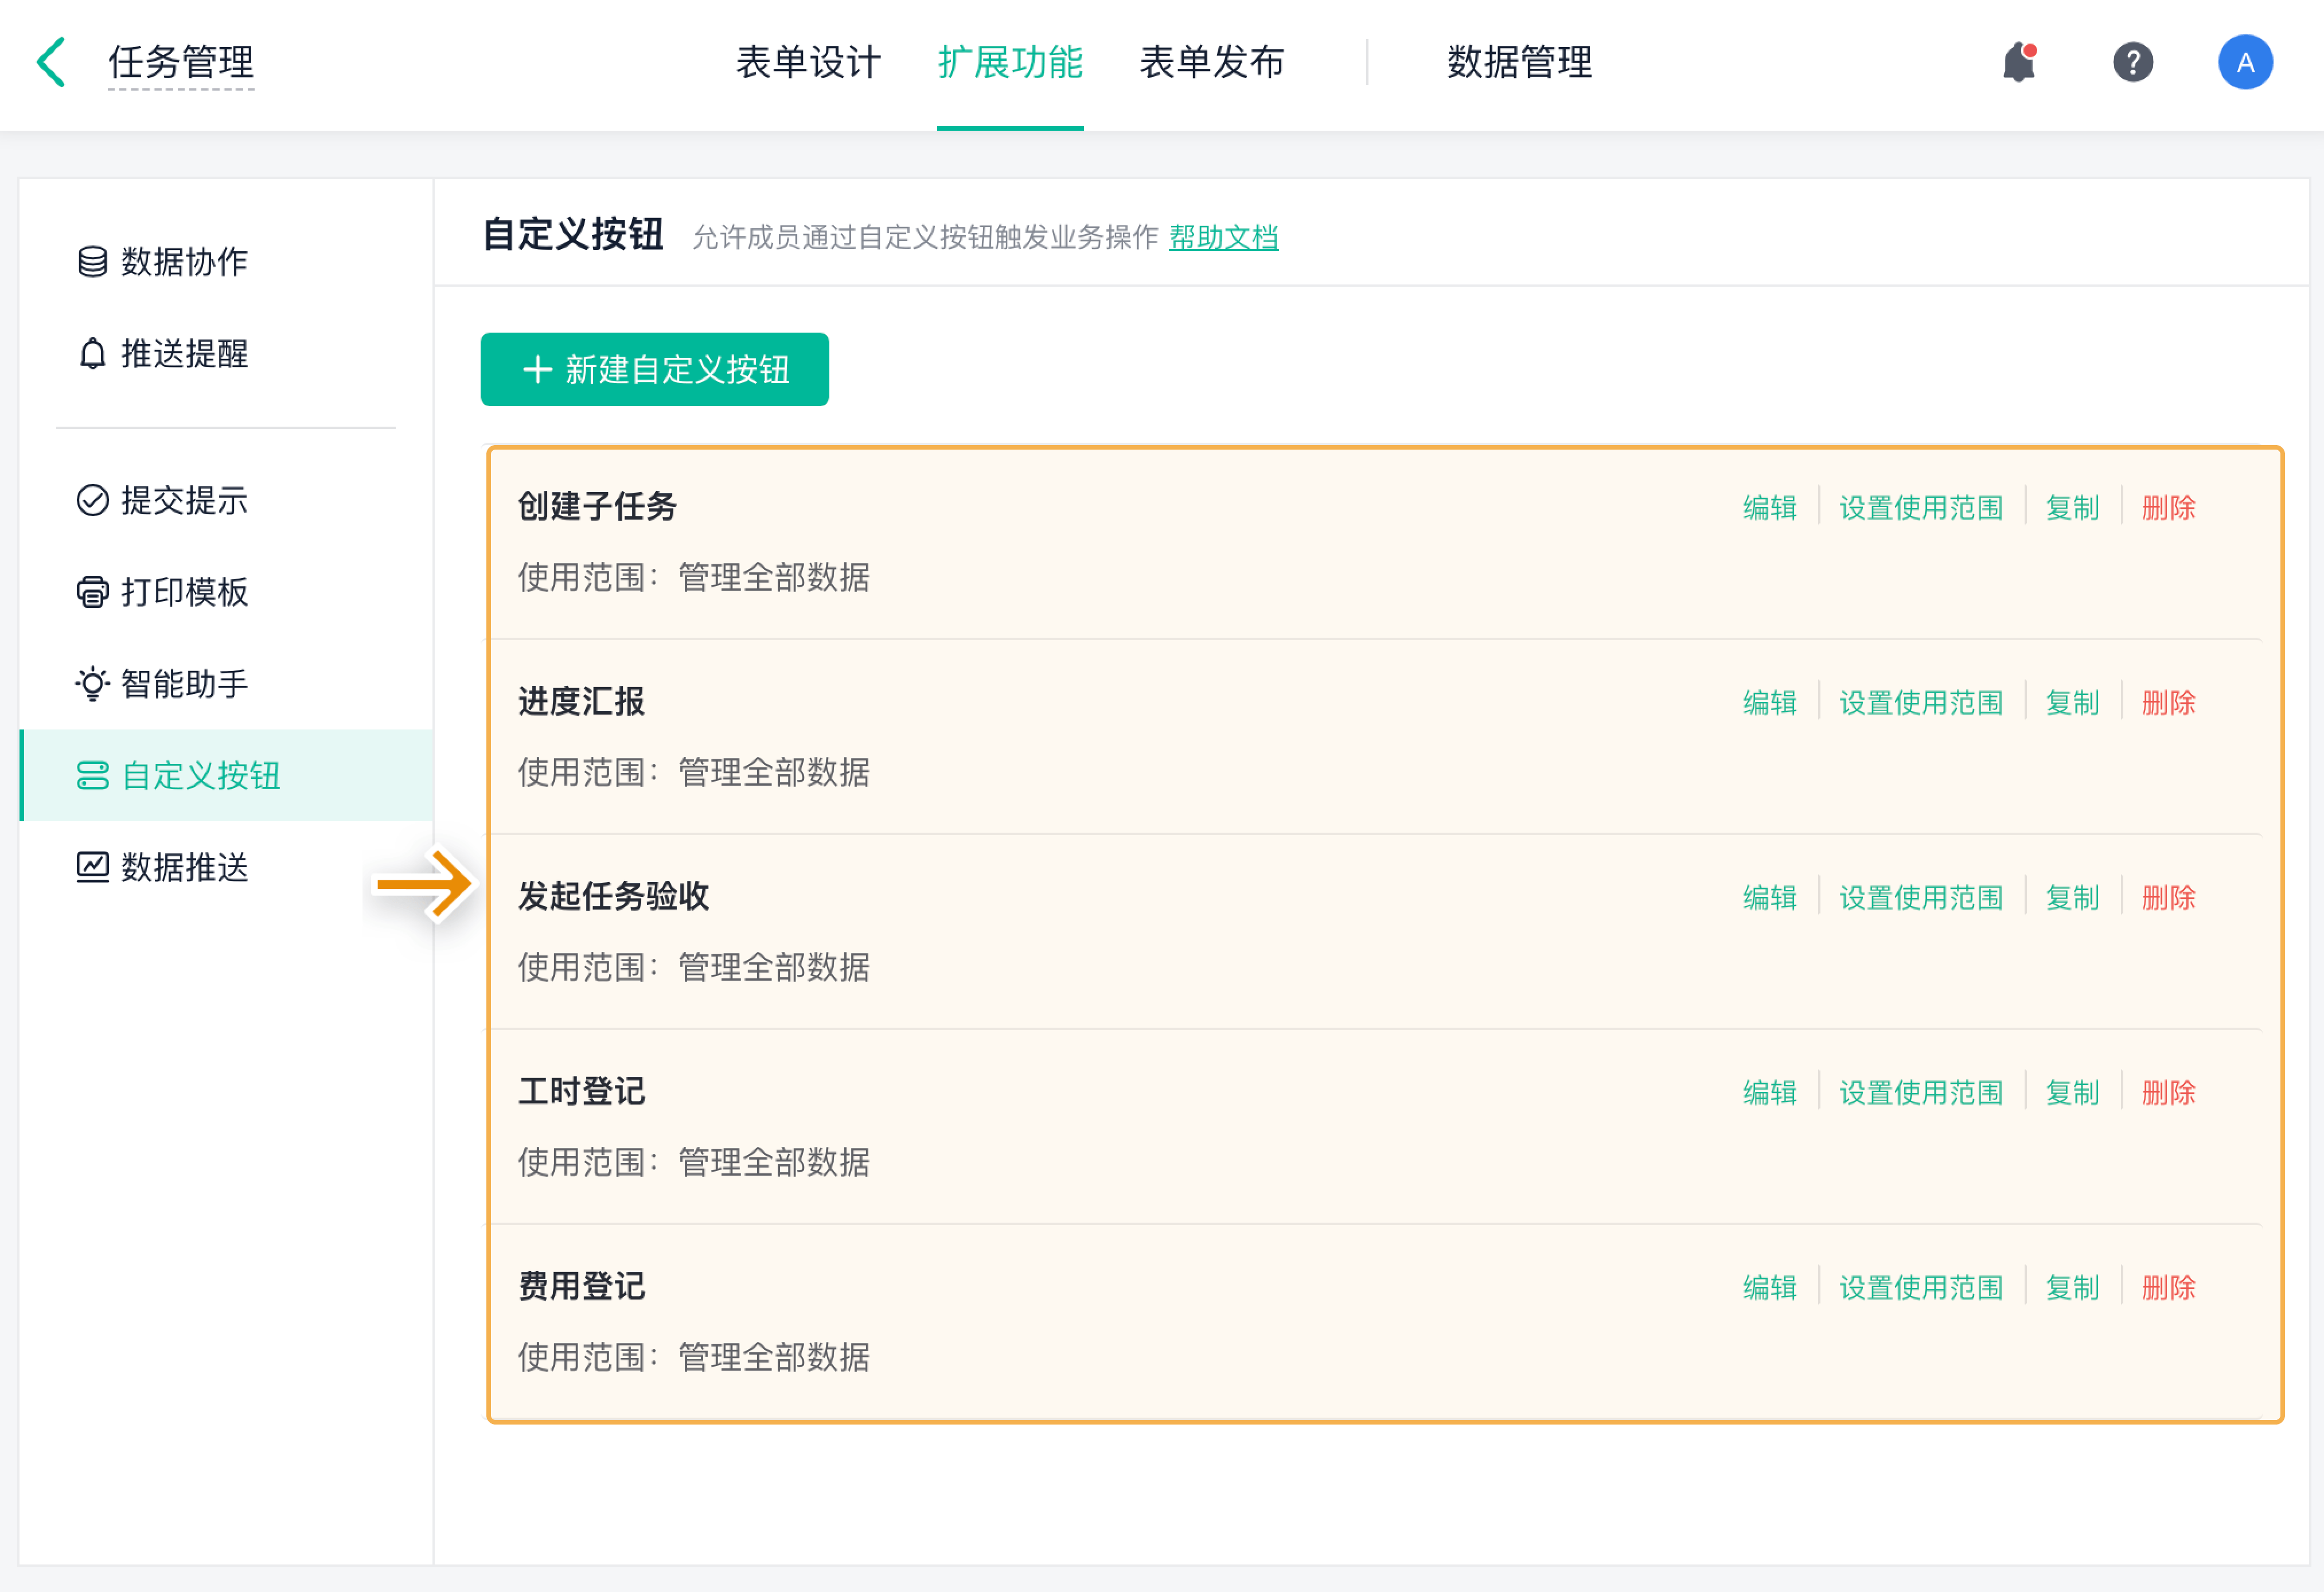The height and width of the screenshot is (1592, 2324).
Task: Copy the 创建子任务 button
Action: (2072, 508)
